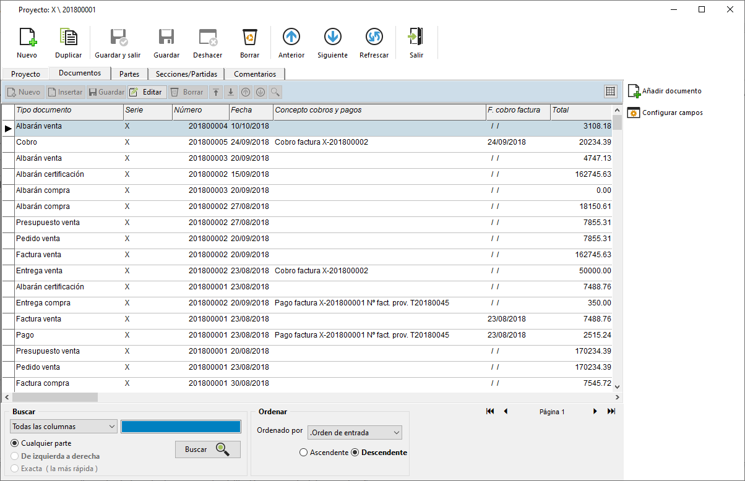Click Guardar y salir toolbar icon
The height and width of the screenshot is (481, 745).
[118, 43]
